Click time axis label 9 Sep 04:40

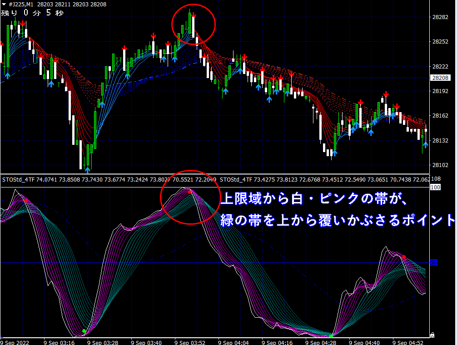[364, 343]
